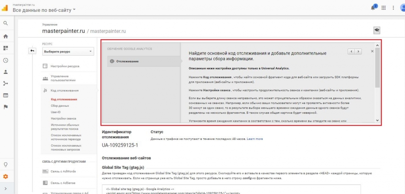Click tutorial scrollbar up arrow
Viewport: 405px width, 194px height.
(x=377, y=45)
